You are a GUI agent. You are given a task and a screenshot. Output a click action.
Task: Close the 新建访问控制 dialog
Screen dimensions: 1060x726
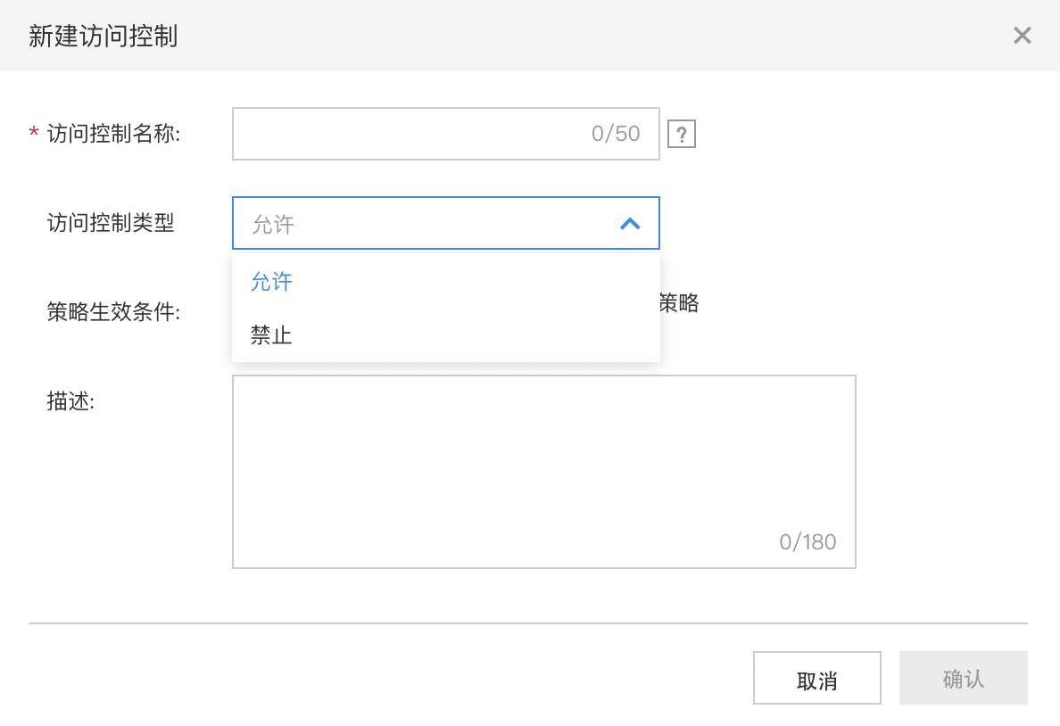point(1023,35)
